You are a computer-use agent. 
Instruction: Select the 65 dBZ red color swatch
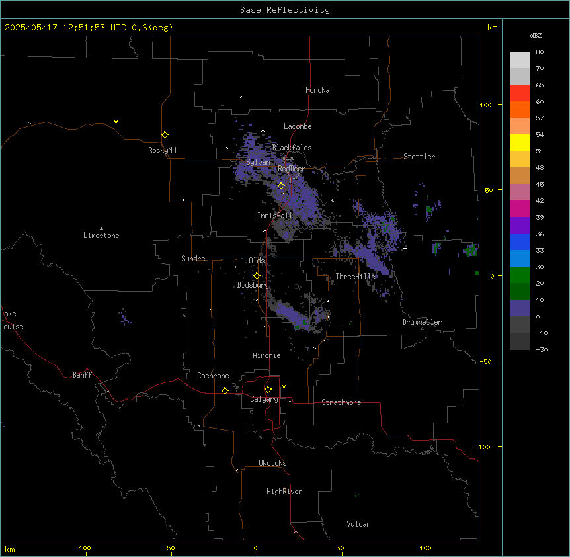click(x=520, y=93)
